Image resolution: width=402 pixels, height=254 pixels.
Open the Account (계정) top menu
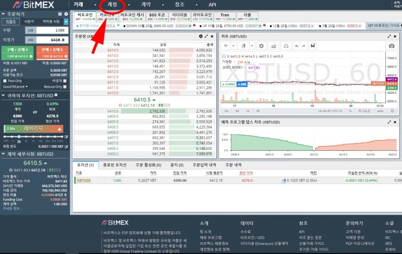click(x=112, y=4)
